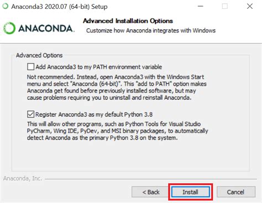Click the Python Tools for Visual Studio description

pyautogui.click(x=118, y=131)
